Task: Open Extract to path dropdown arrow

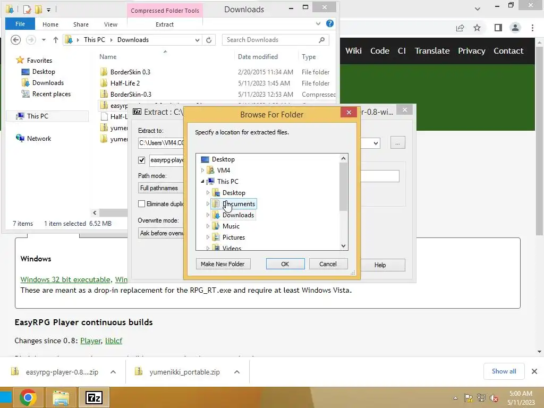Action: 376,143
